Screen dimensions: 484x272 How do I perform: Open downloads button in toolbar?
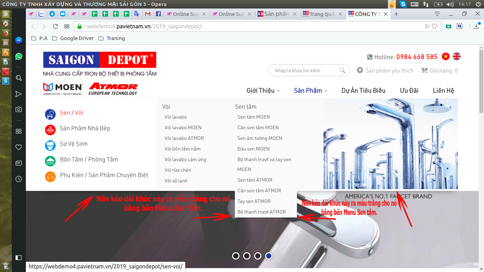[x=477, y=26]
